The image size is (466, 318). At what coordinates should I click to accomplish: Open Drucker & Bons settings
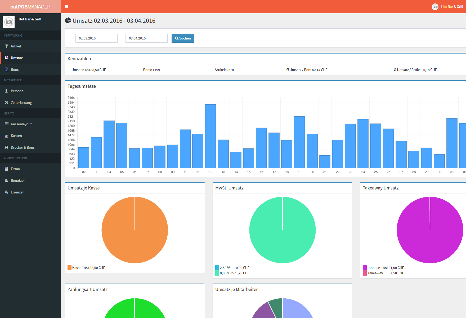pos(30,147)
